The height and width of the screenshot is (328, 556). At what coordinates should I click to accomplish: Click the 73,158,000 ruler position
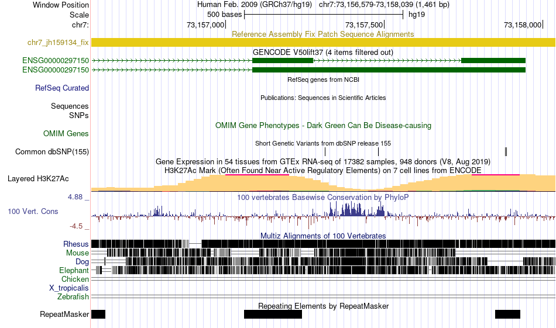(523, 25)
